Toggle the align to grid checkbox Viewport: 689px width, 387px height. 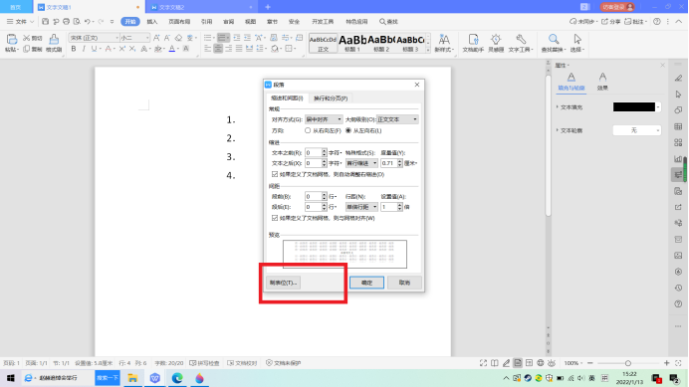(275, 218)
